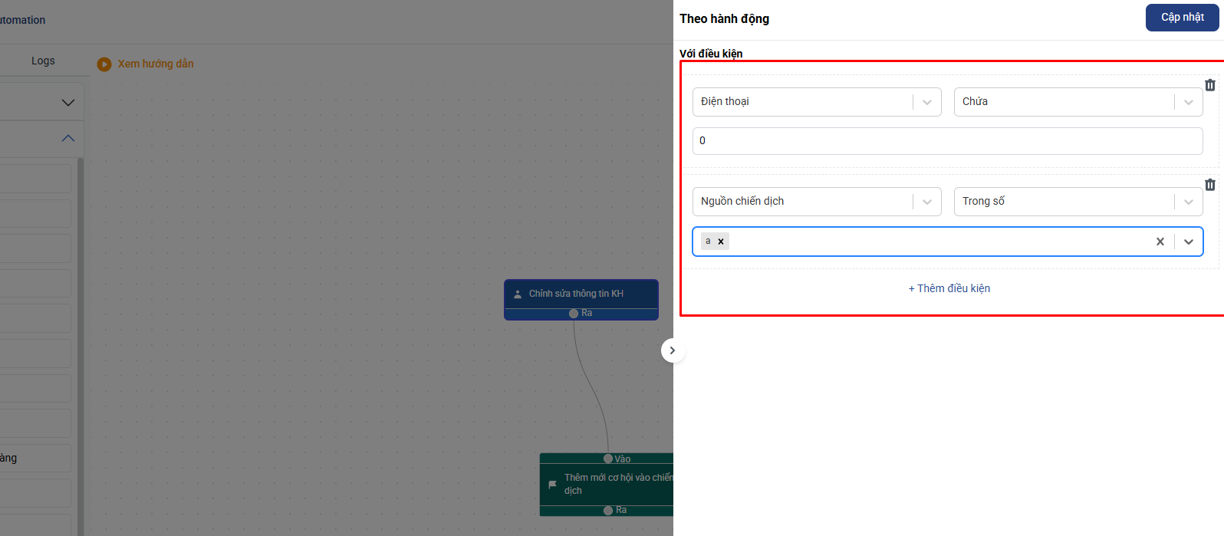Open the Nguồn chiến dịch field dropdown
The width and height of the screenshot is (1224, 536).
coord(926,202)
